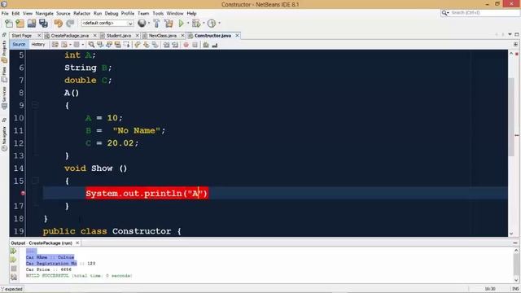
Task: Click the Undo toolbar icon
Action: click(x=59, y=24)
